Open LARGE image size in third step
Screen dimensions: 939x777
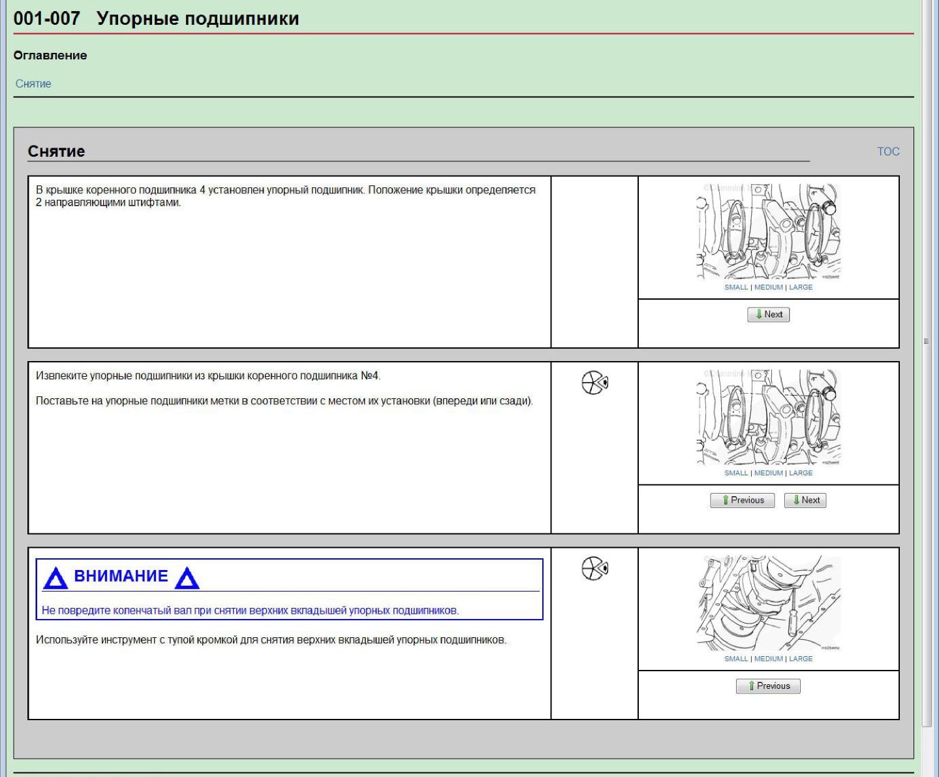(x=801, y=659)
